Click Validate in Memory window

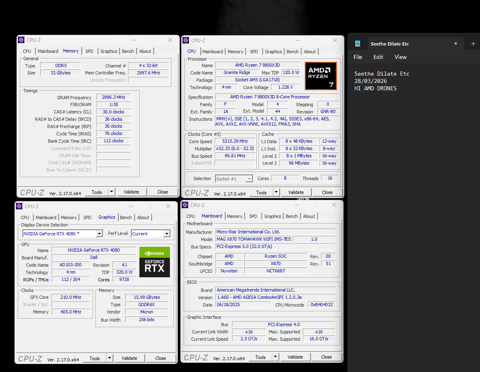[131, 192]
